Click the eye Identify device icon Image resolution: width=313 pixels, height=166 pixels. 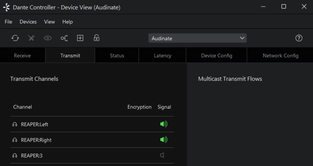click(x=48, y=38)
